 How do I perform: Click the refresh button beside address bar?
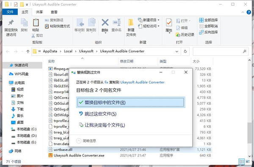185,51
